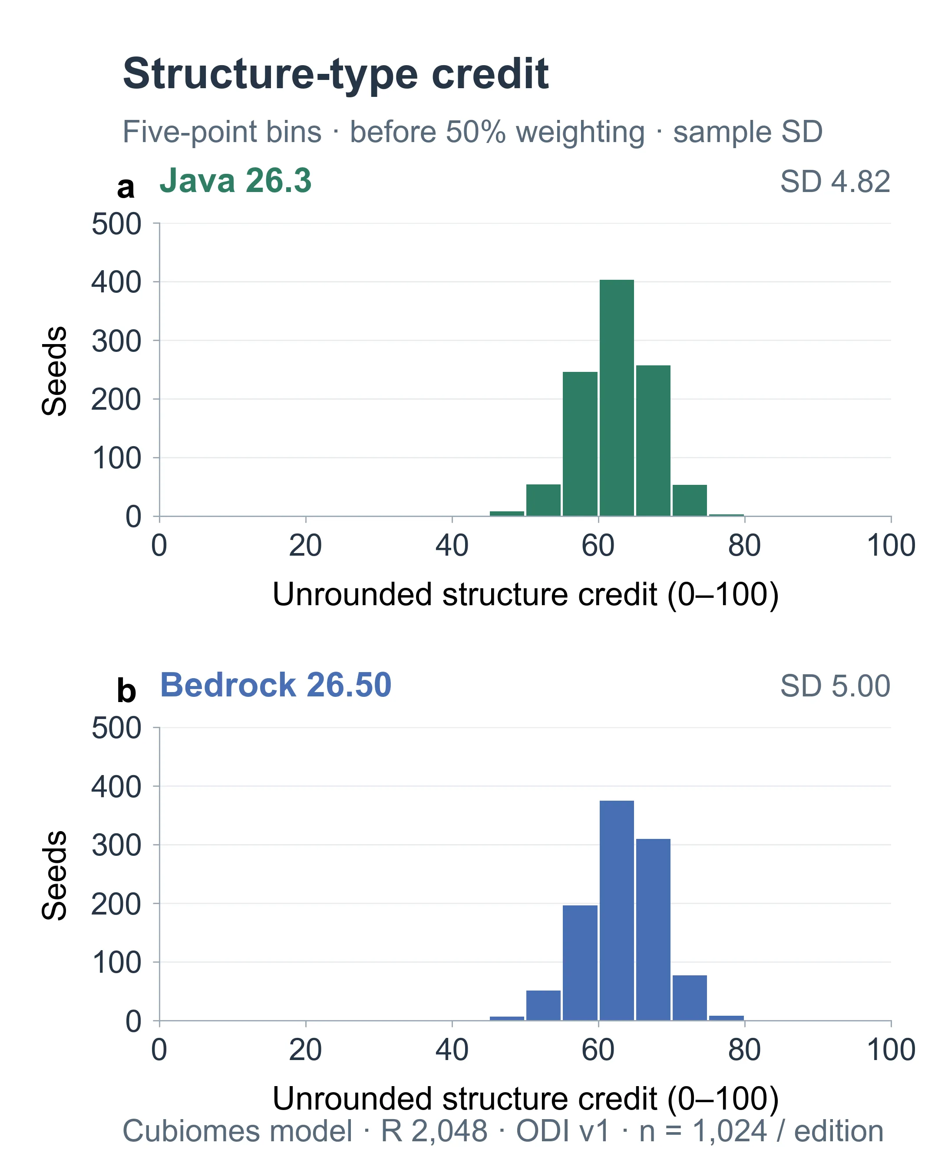Screen dimensions: 938x1173
Task: Click the tallest green Java histogram bar
Action: tap(617, 398)
